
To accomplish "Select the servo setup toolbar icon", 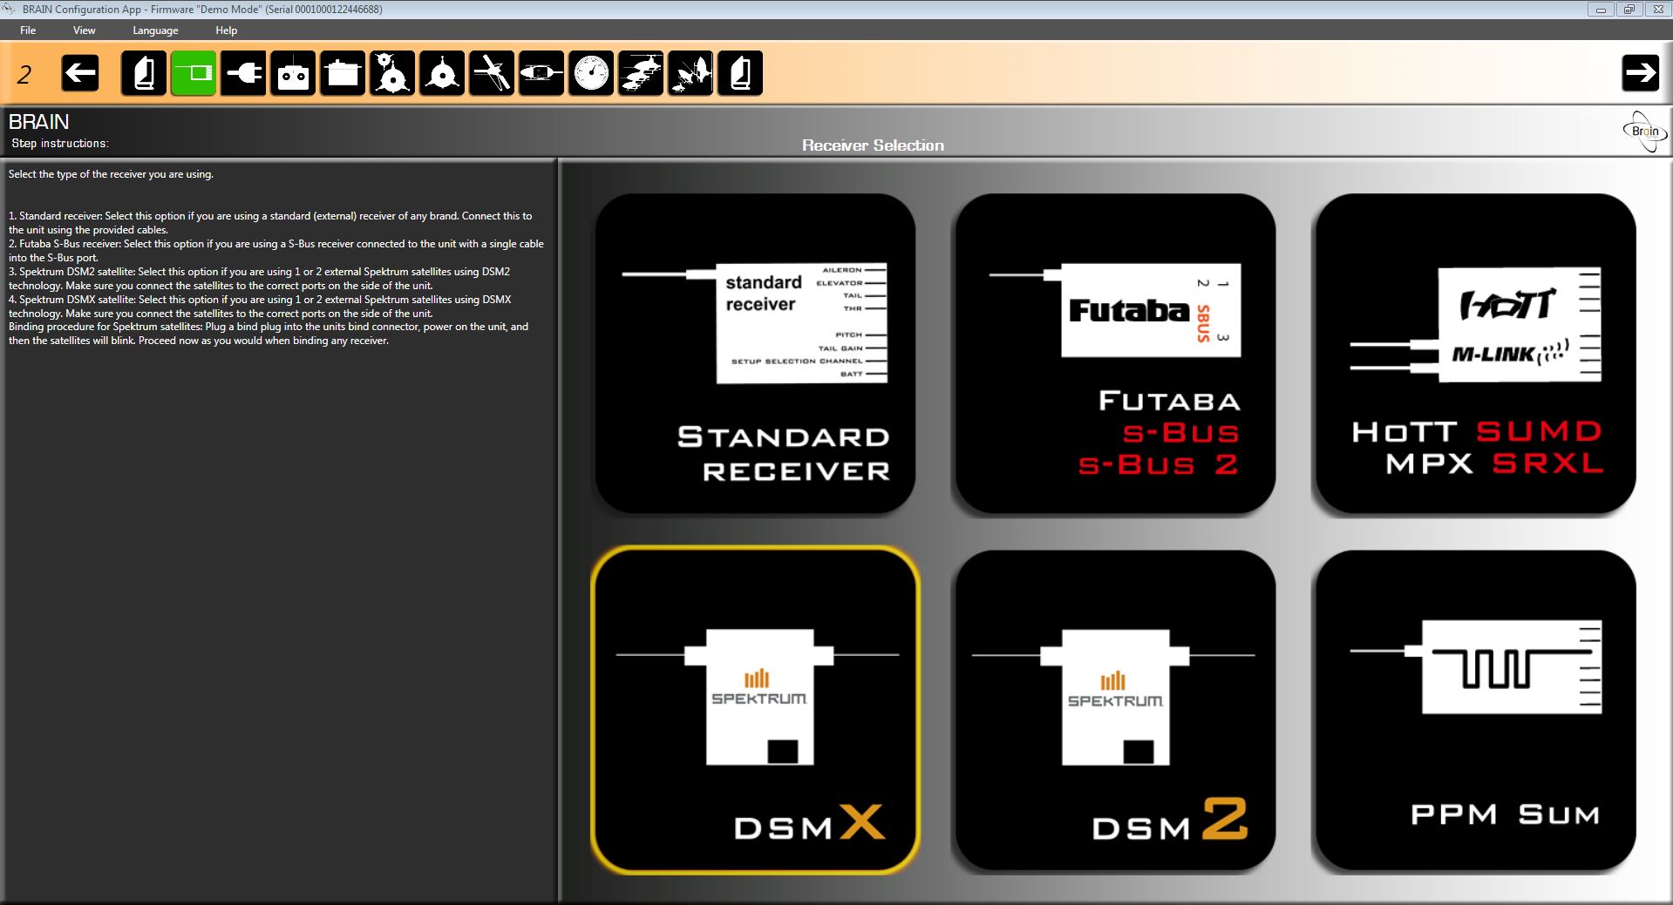I will click(343, 73).
